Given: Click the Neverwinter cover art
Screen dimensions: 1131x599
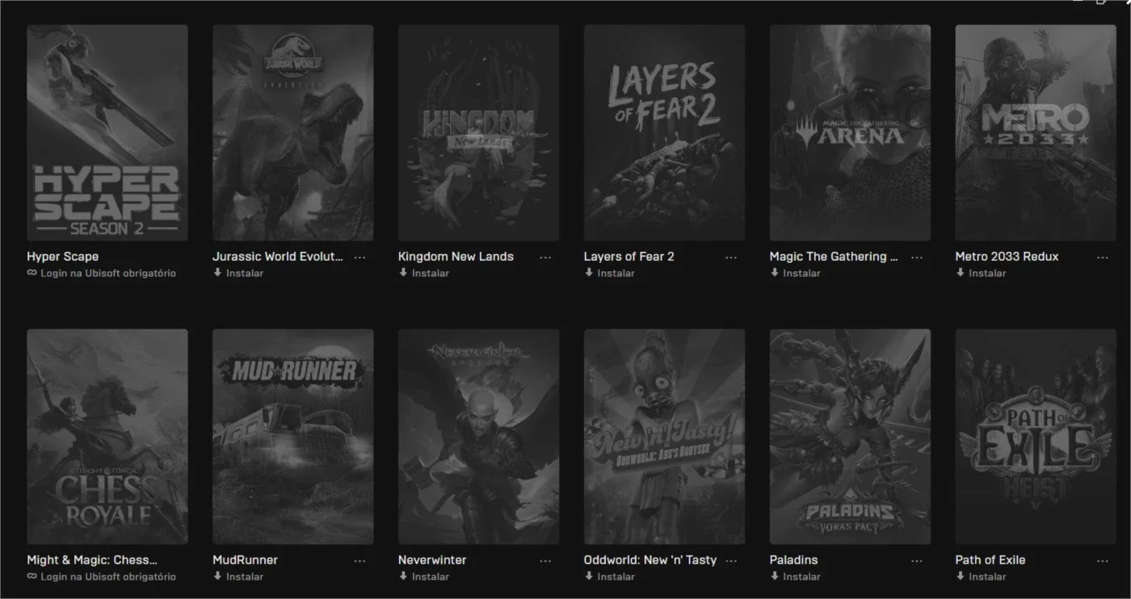Looking at the screenshot, I should 479,437.
